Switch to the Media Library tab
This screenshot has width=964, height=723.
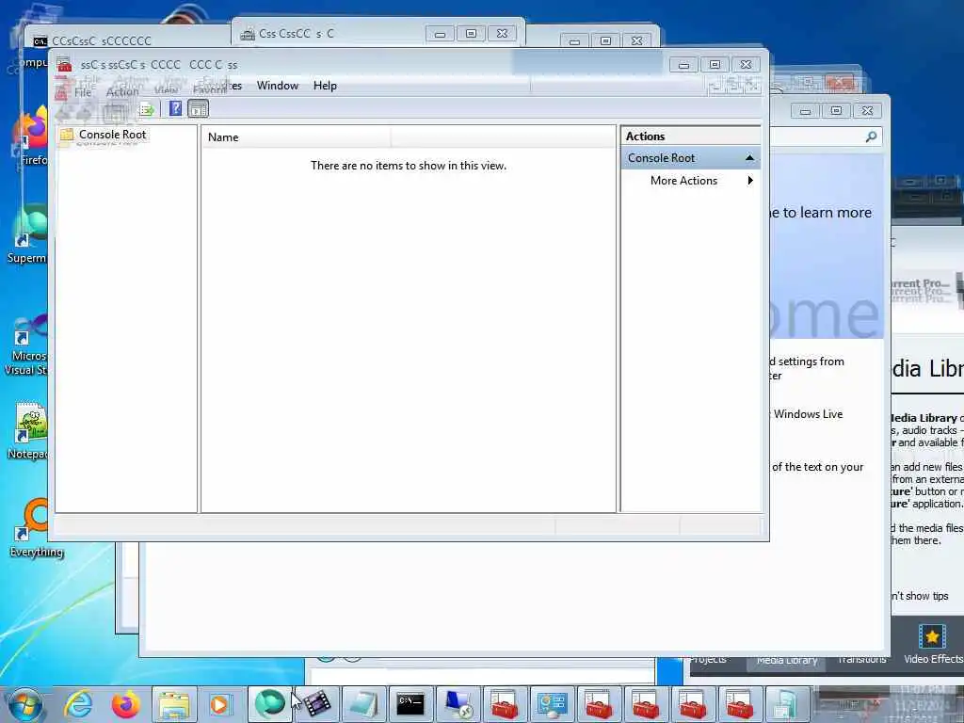(x=787, y=660)
